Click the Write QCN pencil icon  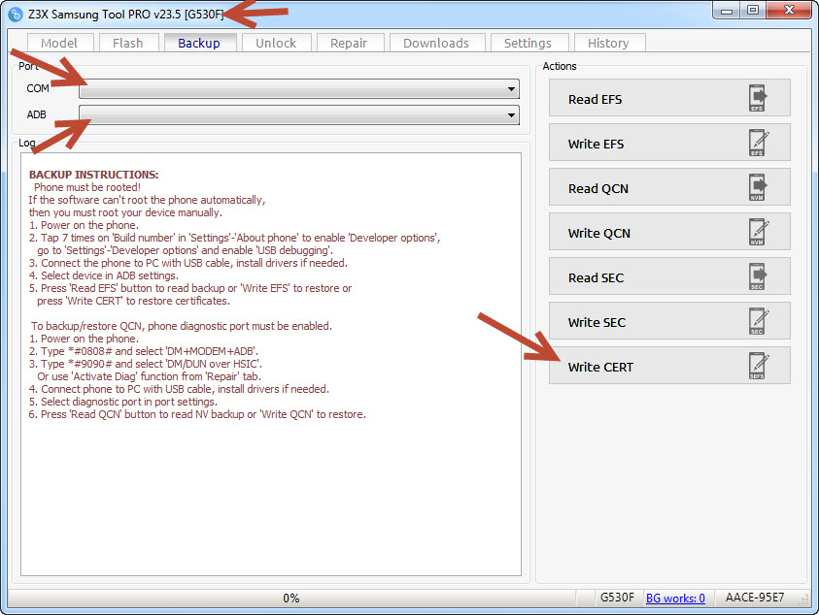tap(759, 232)
